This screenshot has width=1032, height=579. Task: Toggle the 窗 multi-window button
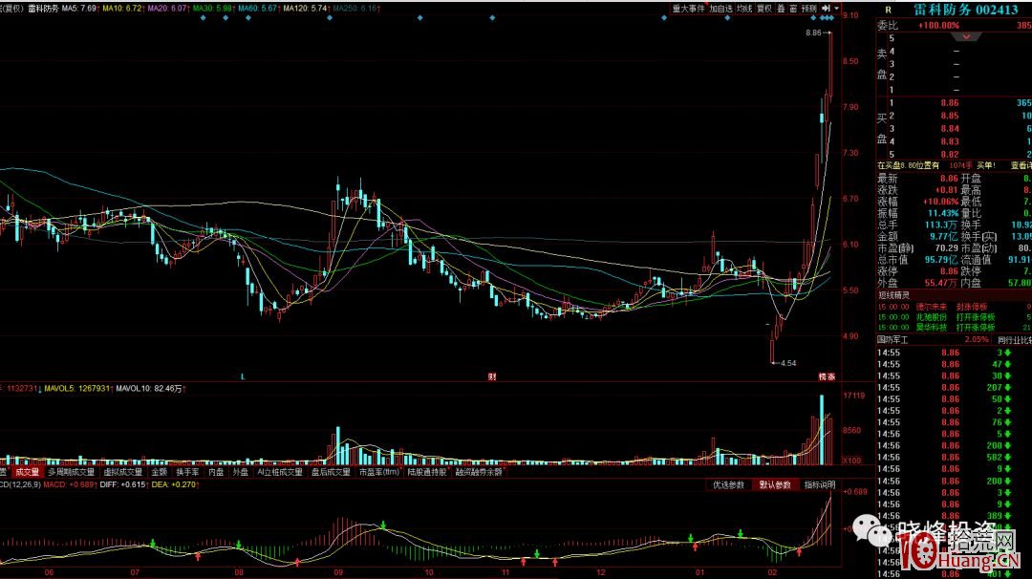tap(792, 9)
